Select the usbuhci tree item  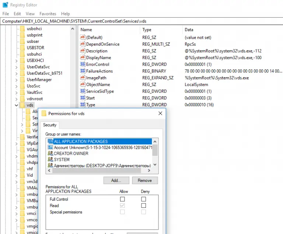point(34,54)
